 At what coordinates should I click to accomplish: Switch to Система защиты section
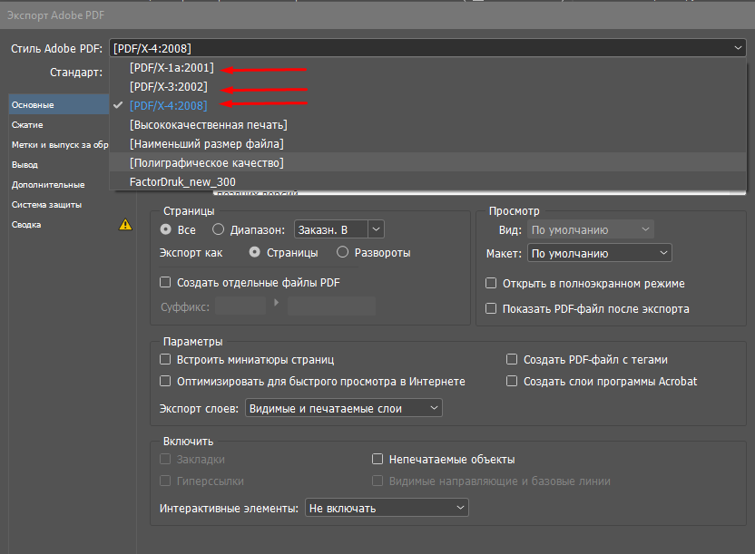[x=46, y=205]
